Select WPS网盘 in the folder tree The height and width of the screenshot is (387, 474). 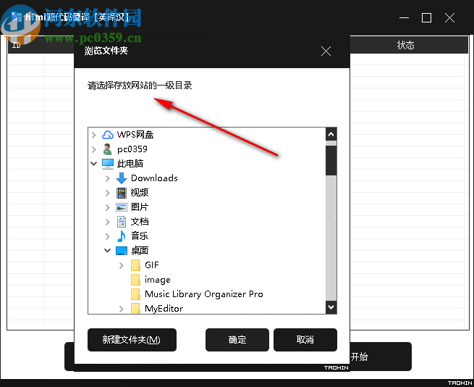click(x=135, y=135)
